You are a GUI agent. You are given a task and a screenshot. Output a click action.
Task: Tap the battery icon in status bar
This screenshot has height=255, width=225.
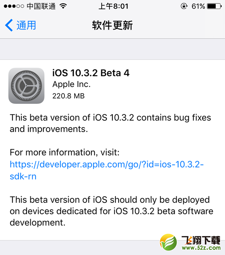[x=214, y=6]
